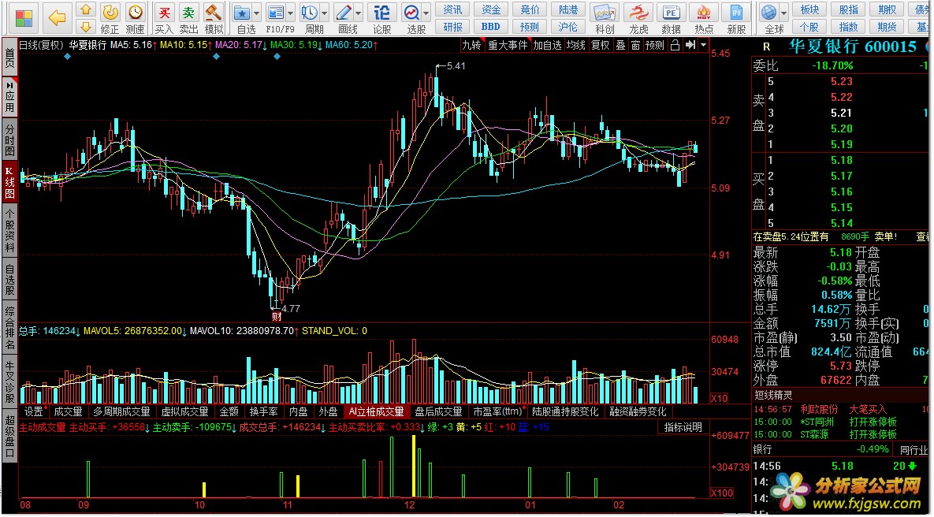Image resolution: width=934 pixels, height=517 pixels.
Task: Click 华夏银行 600015 stock title
Action: [852, 46]
